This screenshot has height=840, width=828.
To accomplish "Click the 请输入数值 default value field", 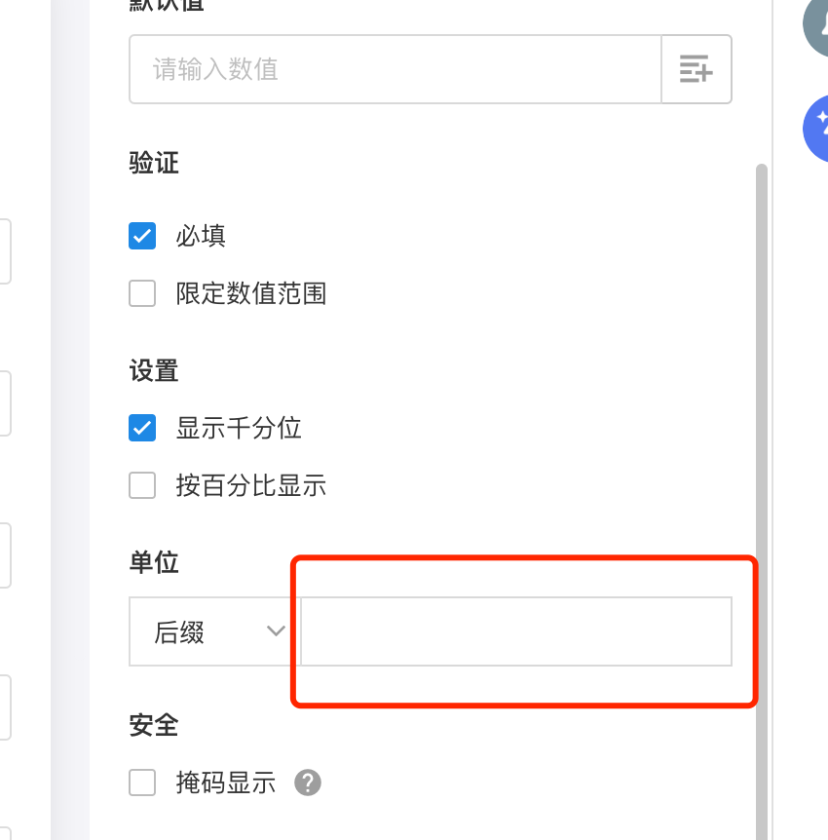I will (395, 69).
